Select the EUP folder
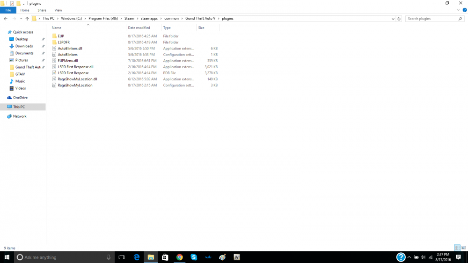This screenshot has height=263, width=468. click(x=61, y=36)
